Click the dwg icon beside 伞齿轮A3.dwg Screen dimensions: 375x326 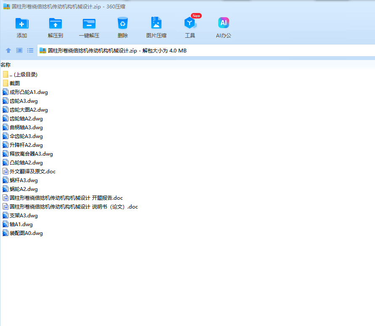(5, 136)
